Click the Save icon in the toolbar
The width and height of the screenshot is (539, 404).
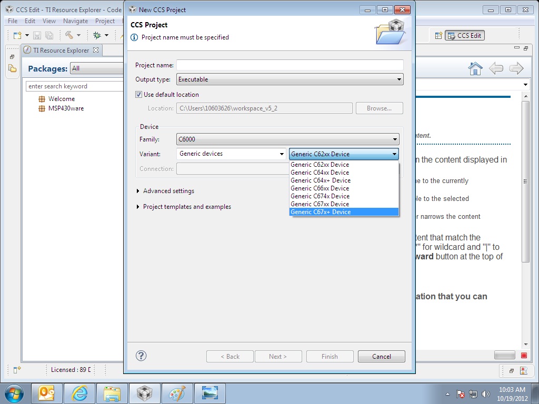(37, 35)
